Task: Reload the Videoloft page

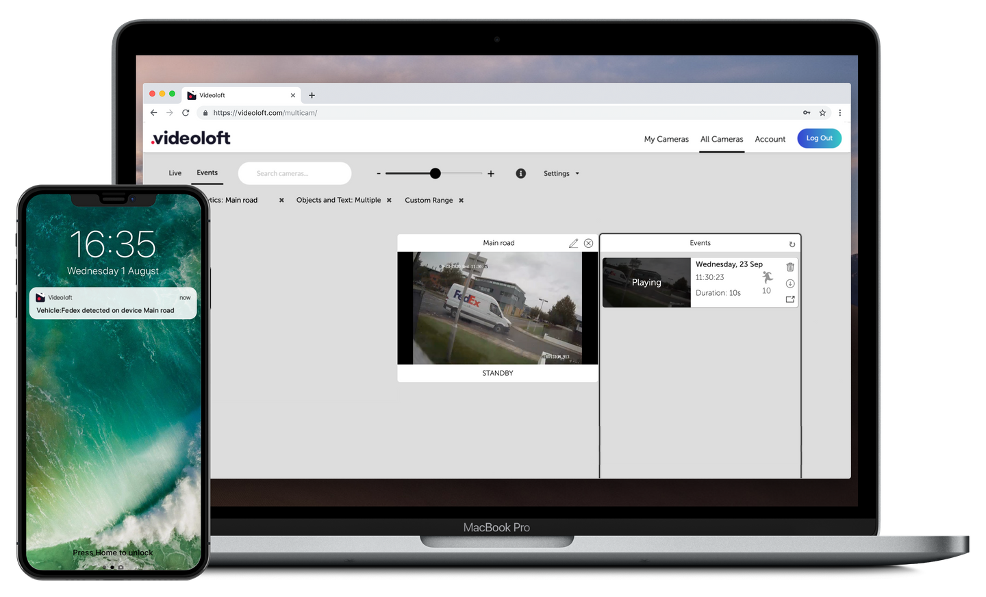Action: (186, 113)
